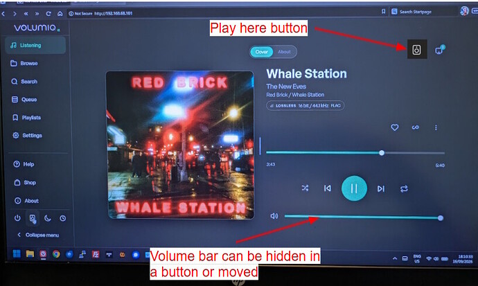Click the browser home icon
Image resolution: width=478 pixels, height=286 pixels.
(60, 14)
